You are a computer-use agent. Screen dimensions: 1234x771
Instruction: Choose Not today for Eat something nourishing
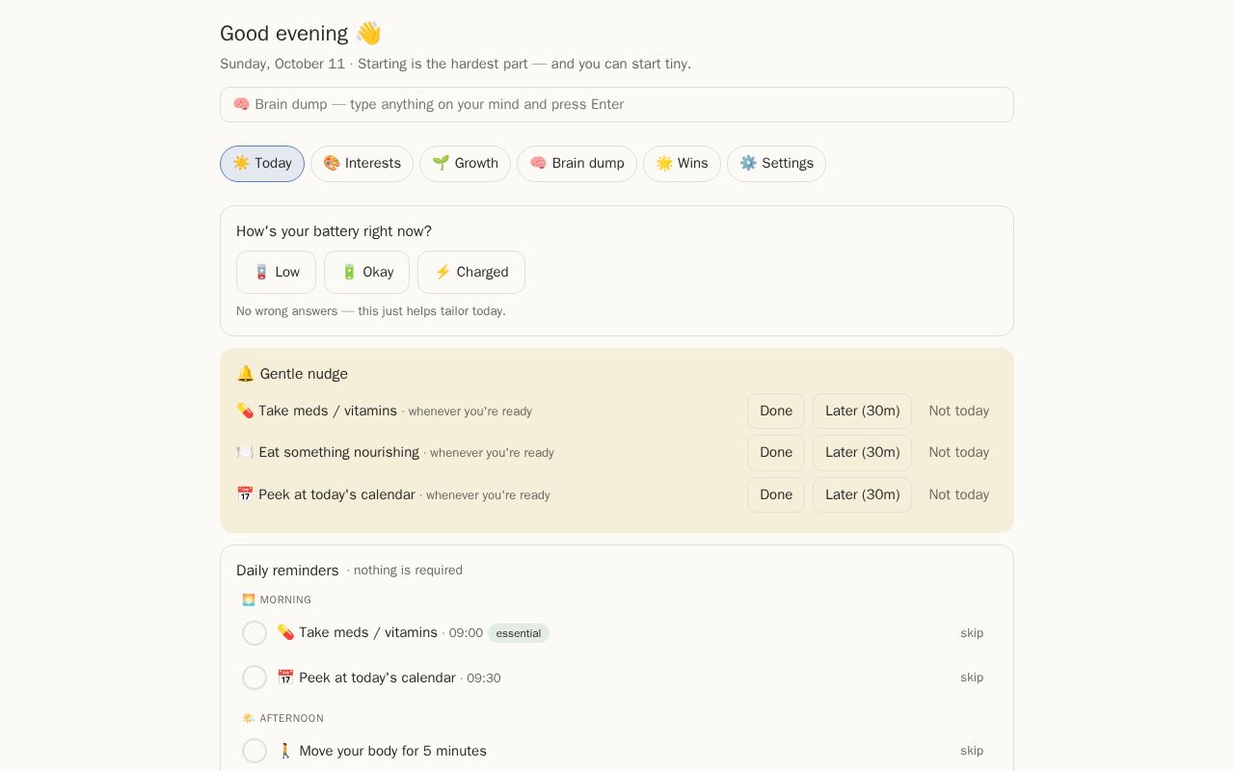959,452
